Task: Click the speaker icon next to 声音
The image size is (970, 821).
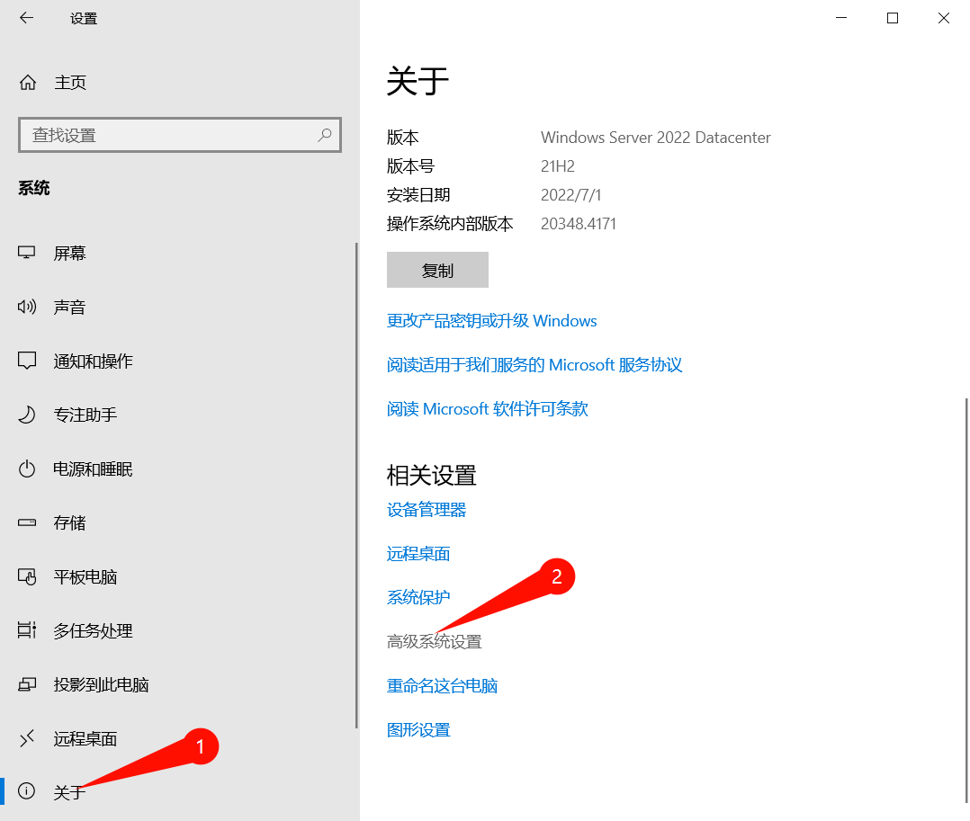Action: coord(27,307)
